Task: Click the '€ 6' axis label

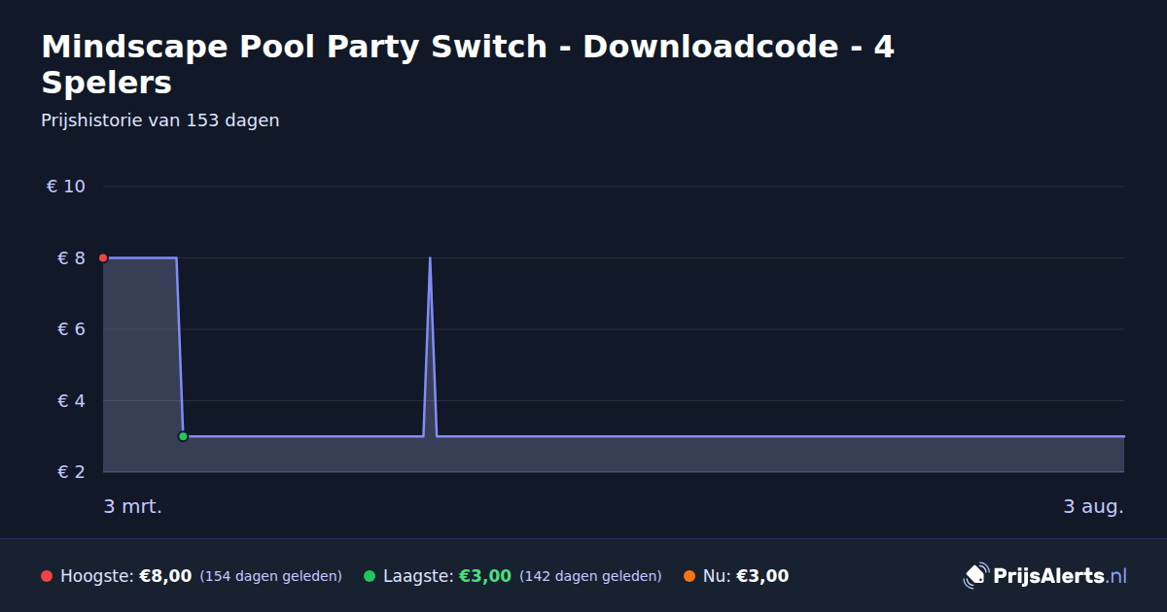Action: [72, 329]
